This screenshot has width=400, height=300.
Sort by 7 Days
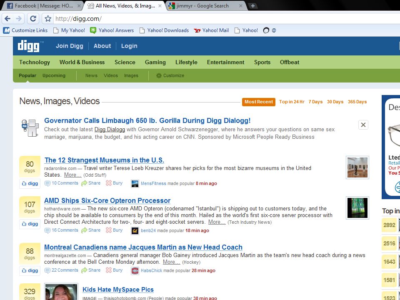315,102
